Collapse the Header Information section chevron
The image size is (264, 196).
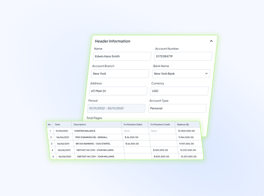[x=211, y=41]
